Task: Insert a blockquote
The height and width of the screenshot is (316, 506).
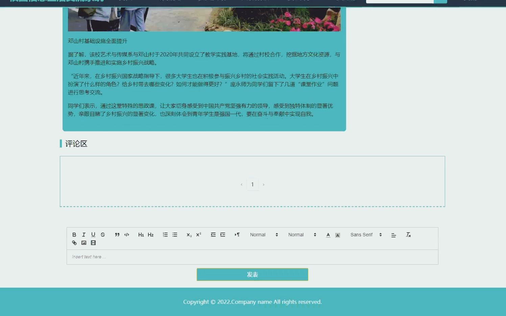Action: point(117,235)
